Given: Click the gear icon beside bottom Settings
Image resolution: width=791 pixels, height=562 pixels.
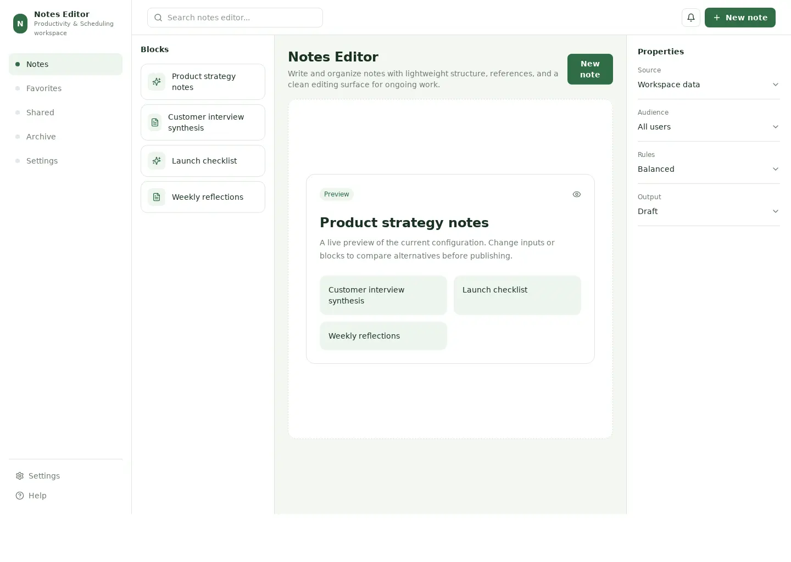Looking at the screenshot, I should [20, 476].
